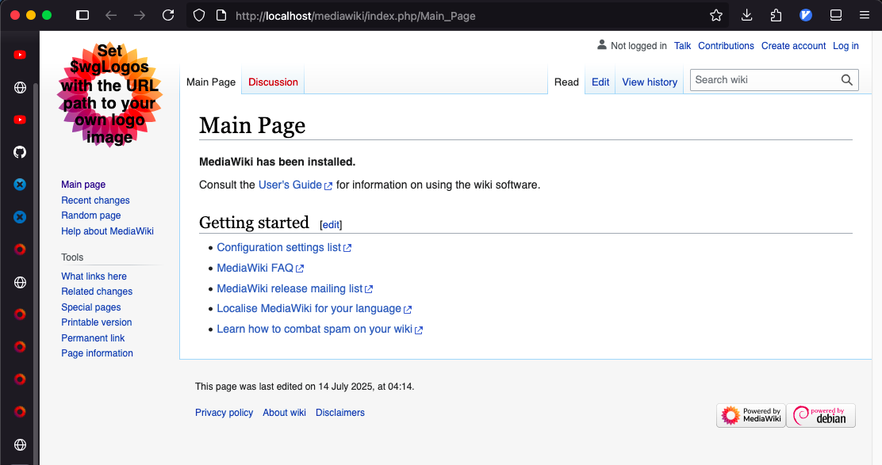Bookmark this page with the star icon
This screenshot has height=465, width=882.
point(716,15)
